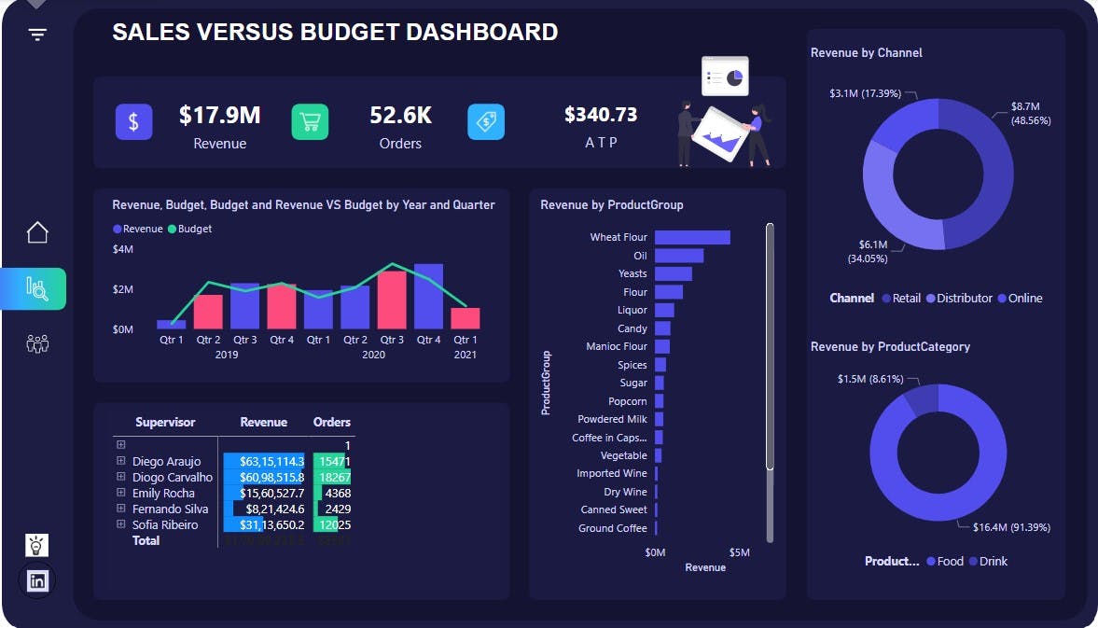1098x628 pixels.
Task: Click the filter icon in the left sidebar
Action: (36, 34)
